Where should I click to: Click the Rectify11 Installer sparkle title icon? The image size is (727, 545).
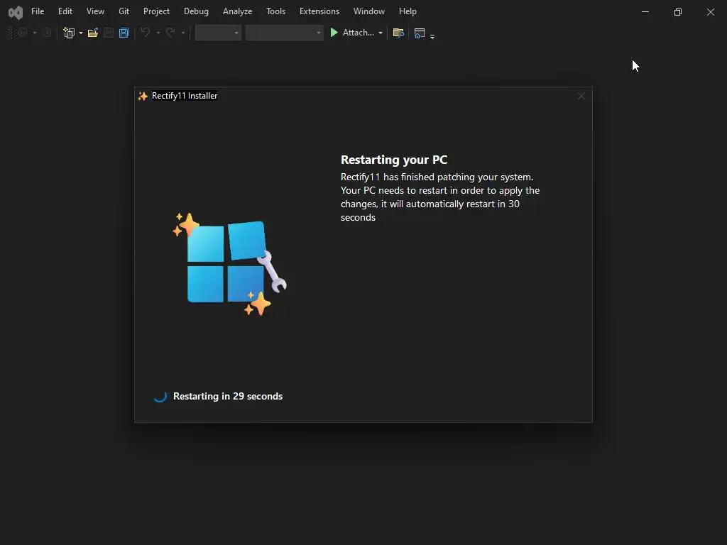click(x=143, y=96)
